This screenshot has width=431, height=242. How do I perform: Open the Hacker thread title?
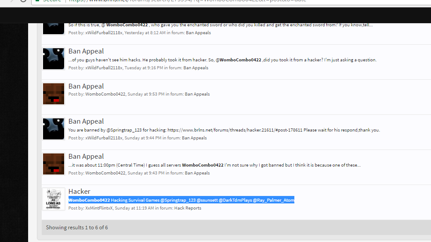(79, 191)
